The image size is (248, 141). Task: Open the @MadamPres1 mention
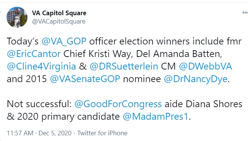(156, 117)
